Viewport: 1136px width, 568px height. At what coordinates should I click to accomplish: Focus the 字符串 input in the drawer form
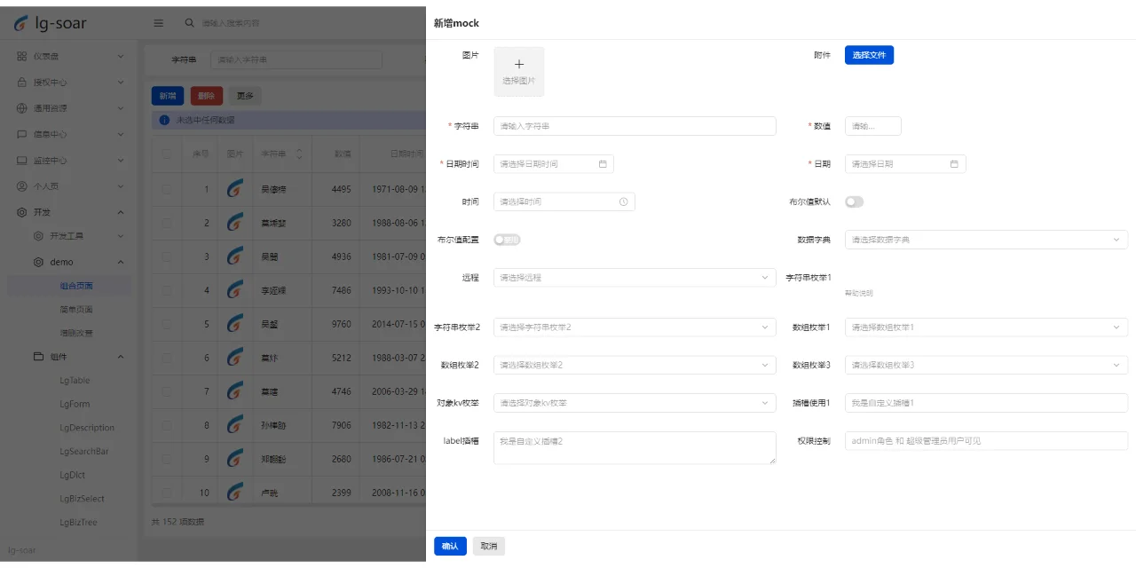[635, 126]
